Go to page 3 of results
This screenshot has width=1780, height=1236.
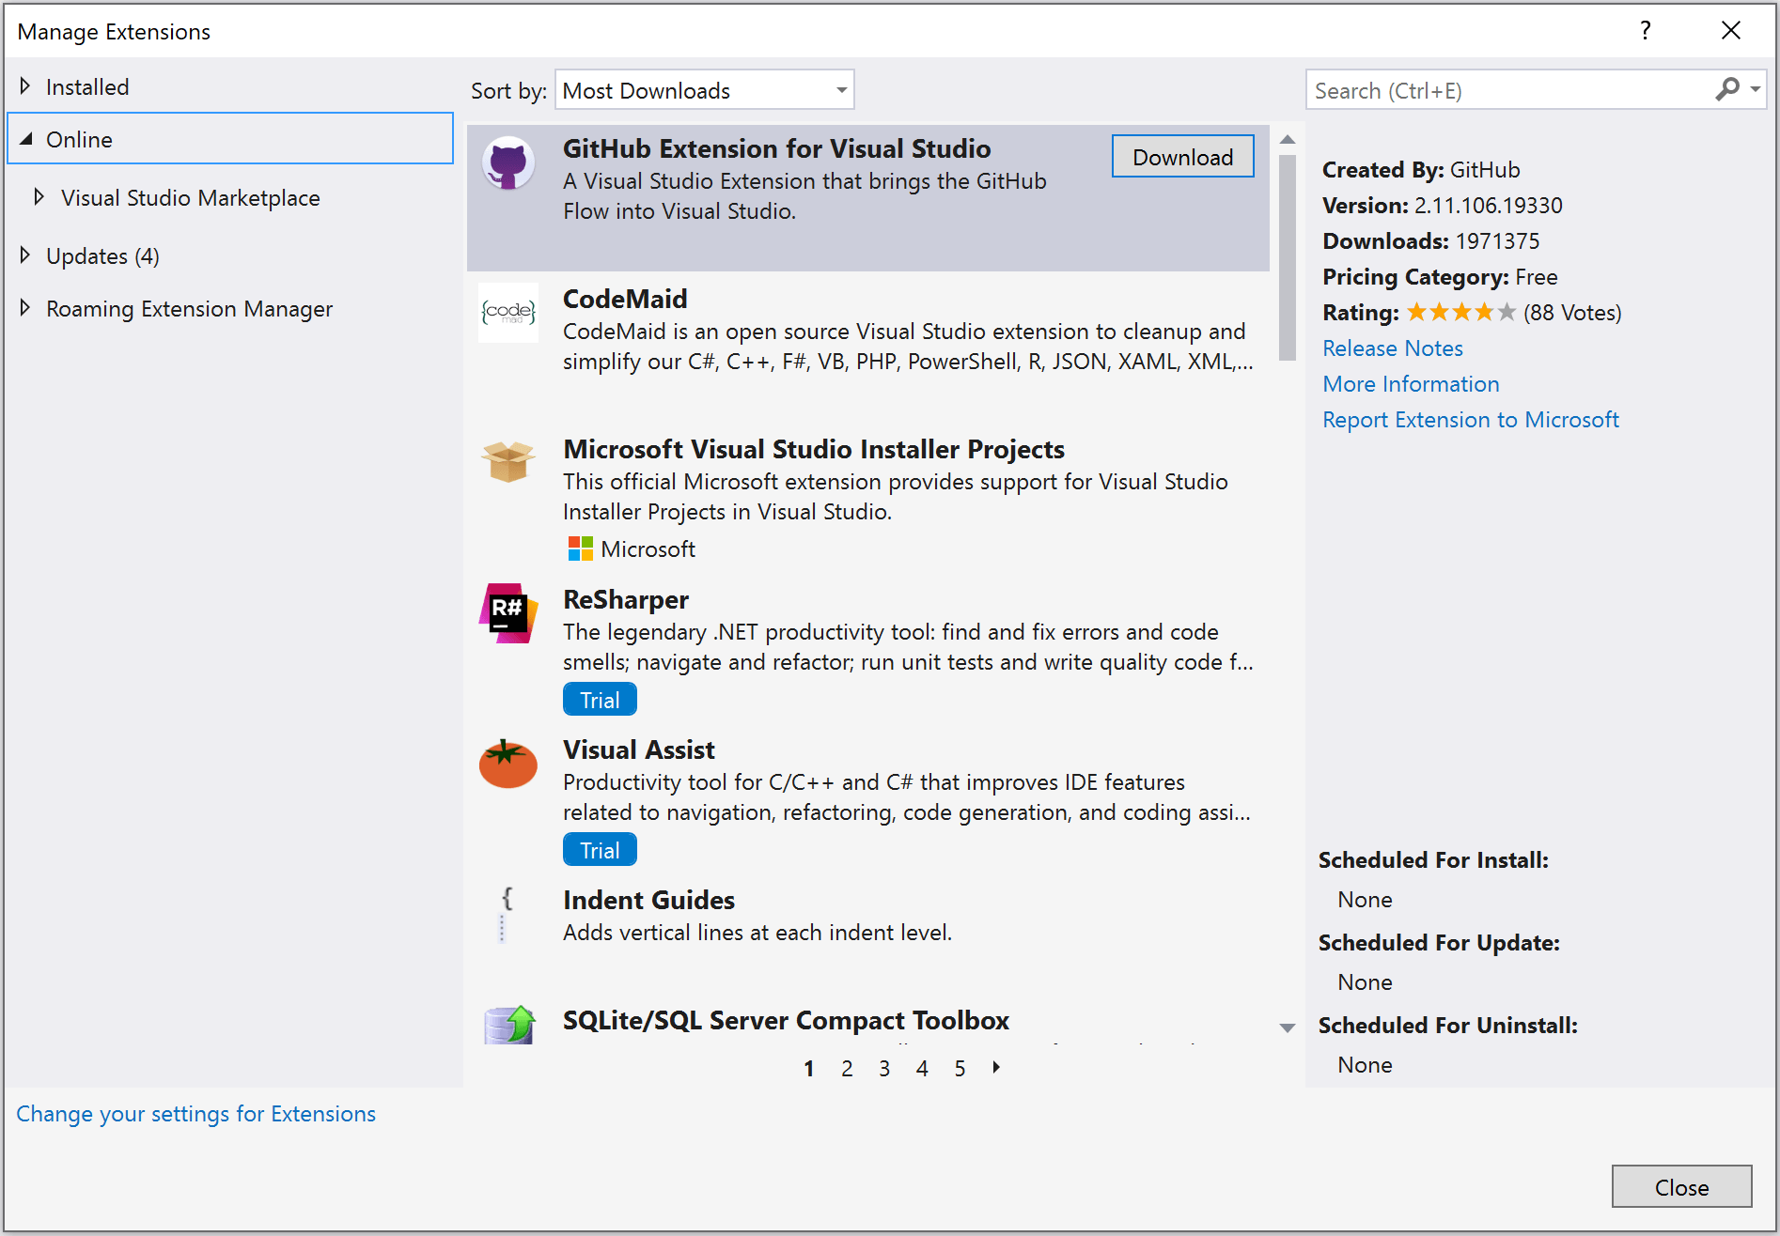(x=883, y=1068)
